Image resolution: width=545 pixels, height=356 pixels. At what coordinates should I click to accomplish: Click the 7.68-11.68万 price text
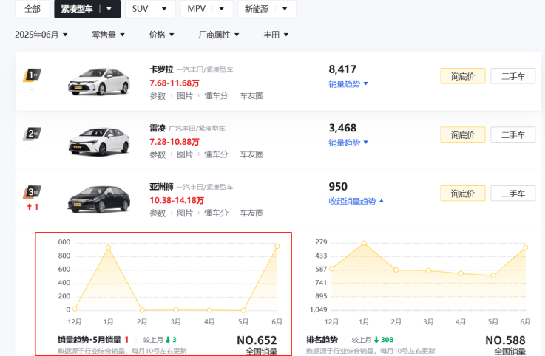pyautogui.click(x=175, y=83)
